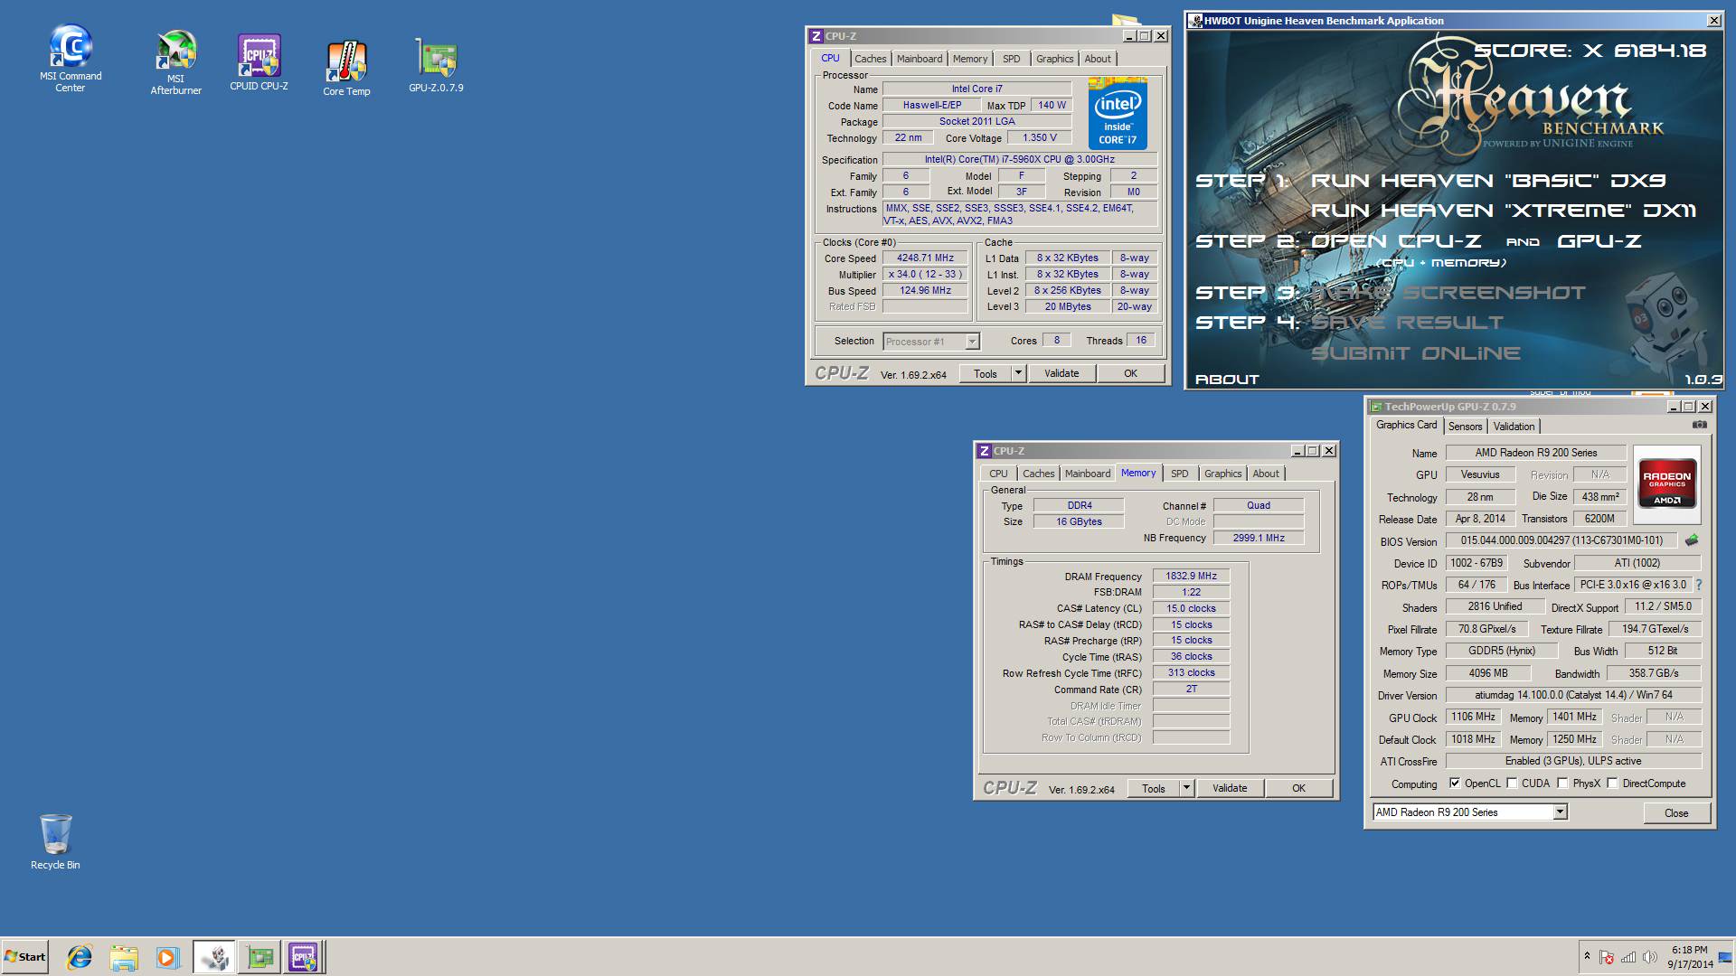Show hidden tray icons arrow

(1587, 956)
